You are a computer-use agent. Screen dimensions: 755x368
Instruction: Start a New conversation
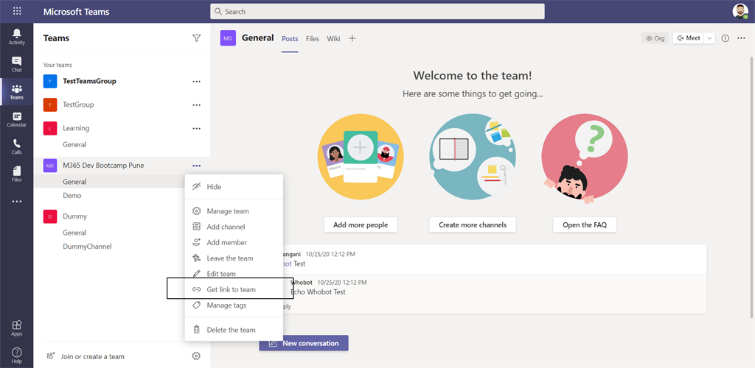303,343
